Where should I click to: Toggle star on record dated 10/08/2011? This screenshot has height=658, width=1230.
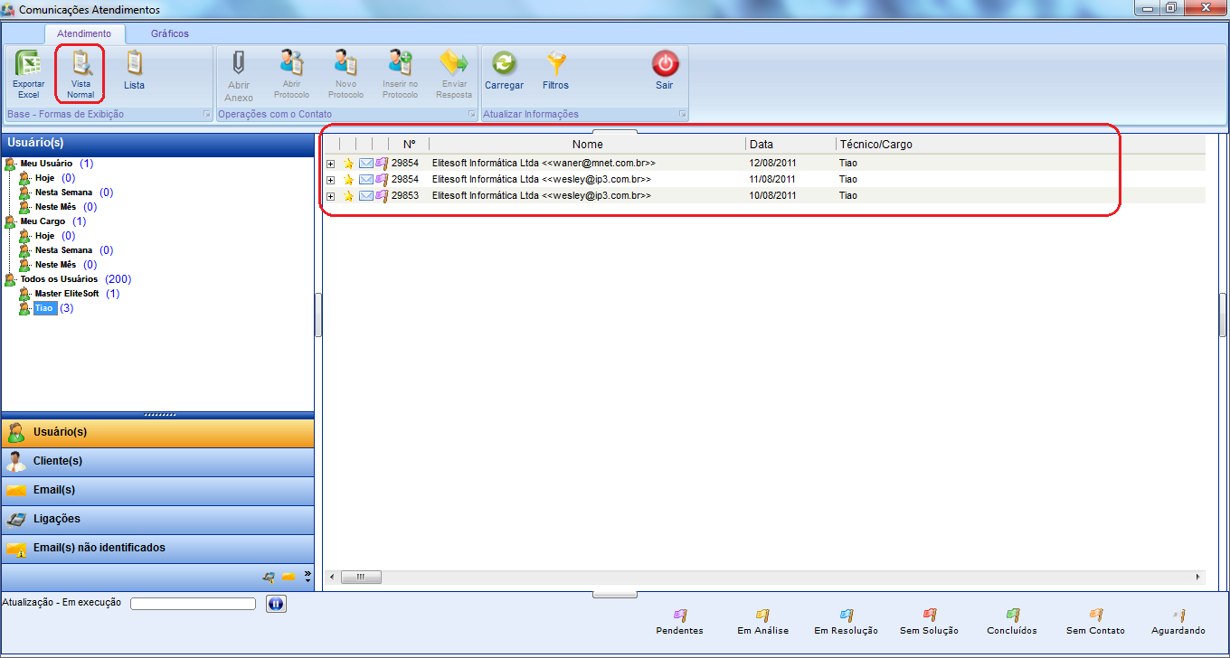pyautogui.click(x=348, y=196)
